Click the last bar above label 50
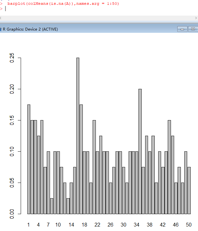This screenshot has height=231, width=198. coord(189,191)
